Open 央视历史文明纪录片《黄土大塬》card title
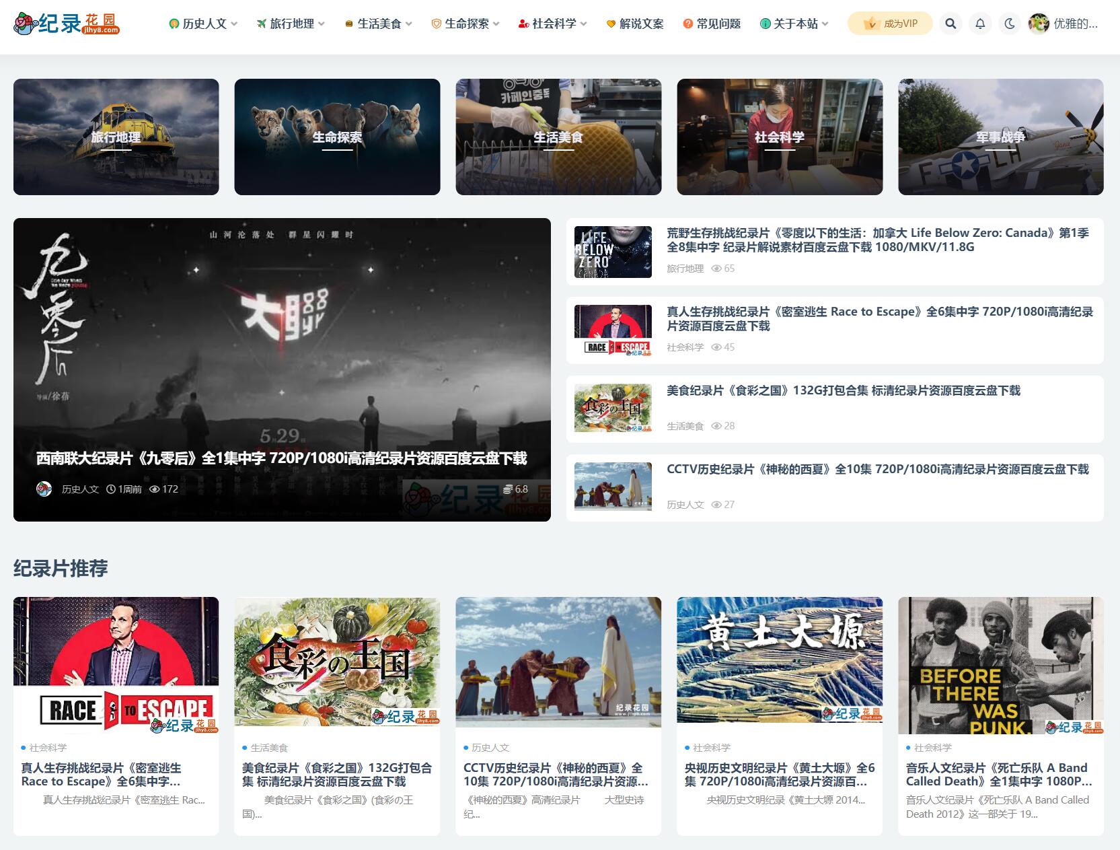 [x=780, y=775]
